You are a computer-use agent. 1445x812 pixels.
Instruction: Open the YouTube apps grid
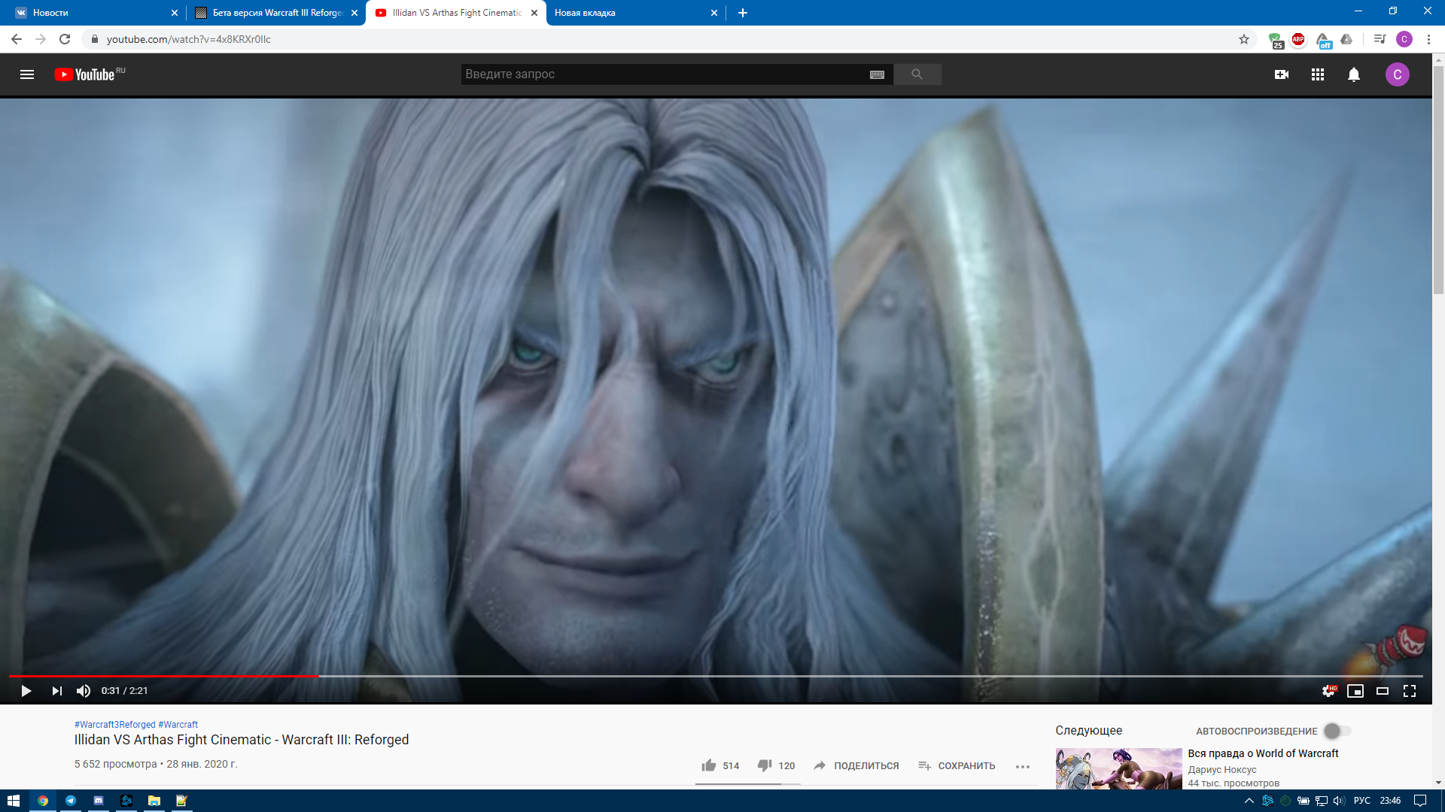(1318, 74)
